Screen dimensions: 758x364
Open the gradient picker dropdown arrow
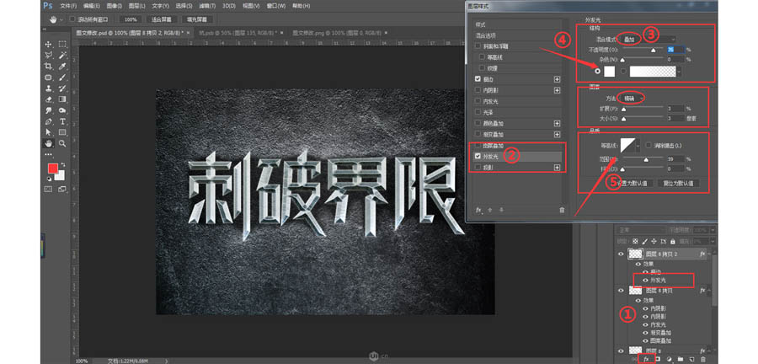[680, 71]
